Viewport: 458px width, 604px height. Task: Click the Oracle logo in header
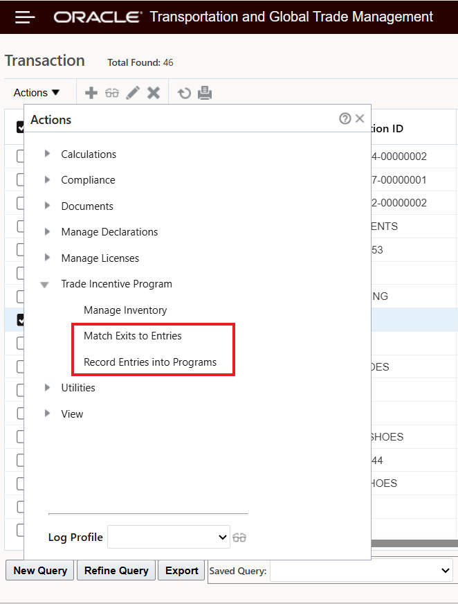[x=98, y=17]
